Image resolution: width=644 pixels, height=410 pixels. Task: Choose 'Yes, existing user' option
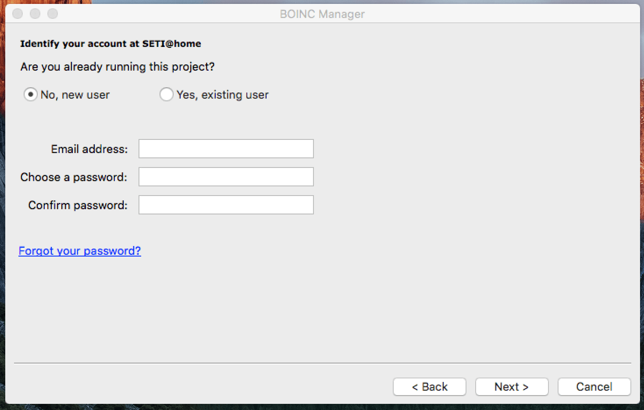pyautogui.click(x=167, y=94)
